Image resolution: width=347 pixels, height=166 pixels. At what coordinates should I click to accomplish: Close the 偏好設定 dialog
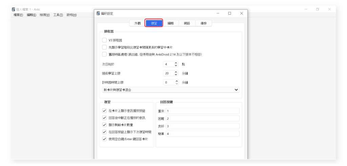point(241,14)
